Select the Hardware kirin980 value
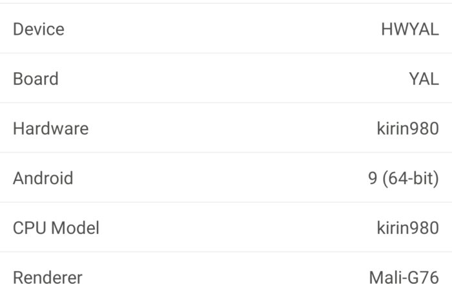Screen dimensions: 452x284 (407, 128)
